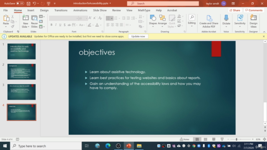This screenshot has width=267, height=150.
Task: Click the Save icon in title bar
Action: (x=28, y=3)
